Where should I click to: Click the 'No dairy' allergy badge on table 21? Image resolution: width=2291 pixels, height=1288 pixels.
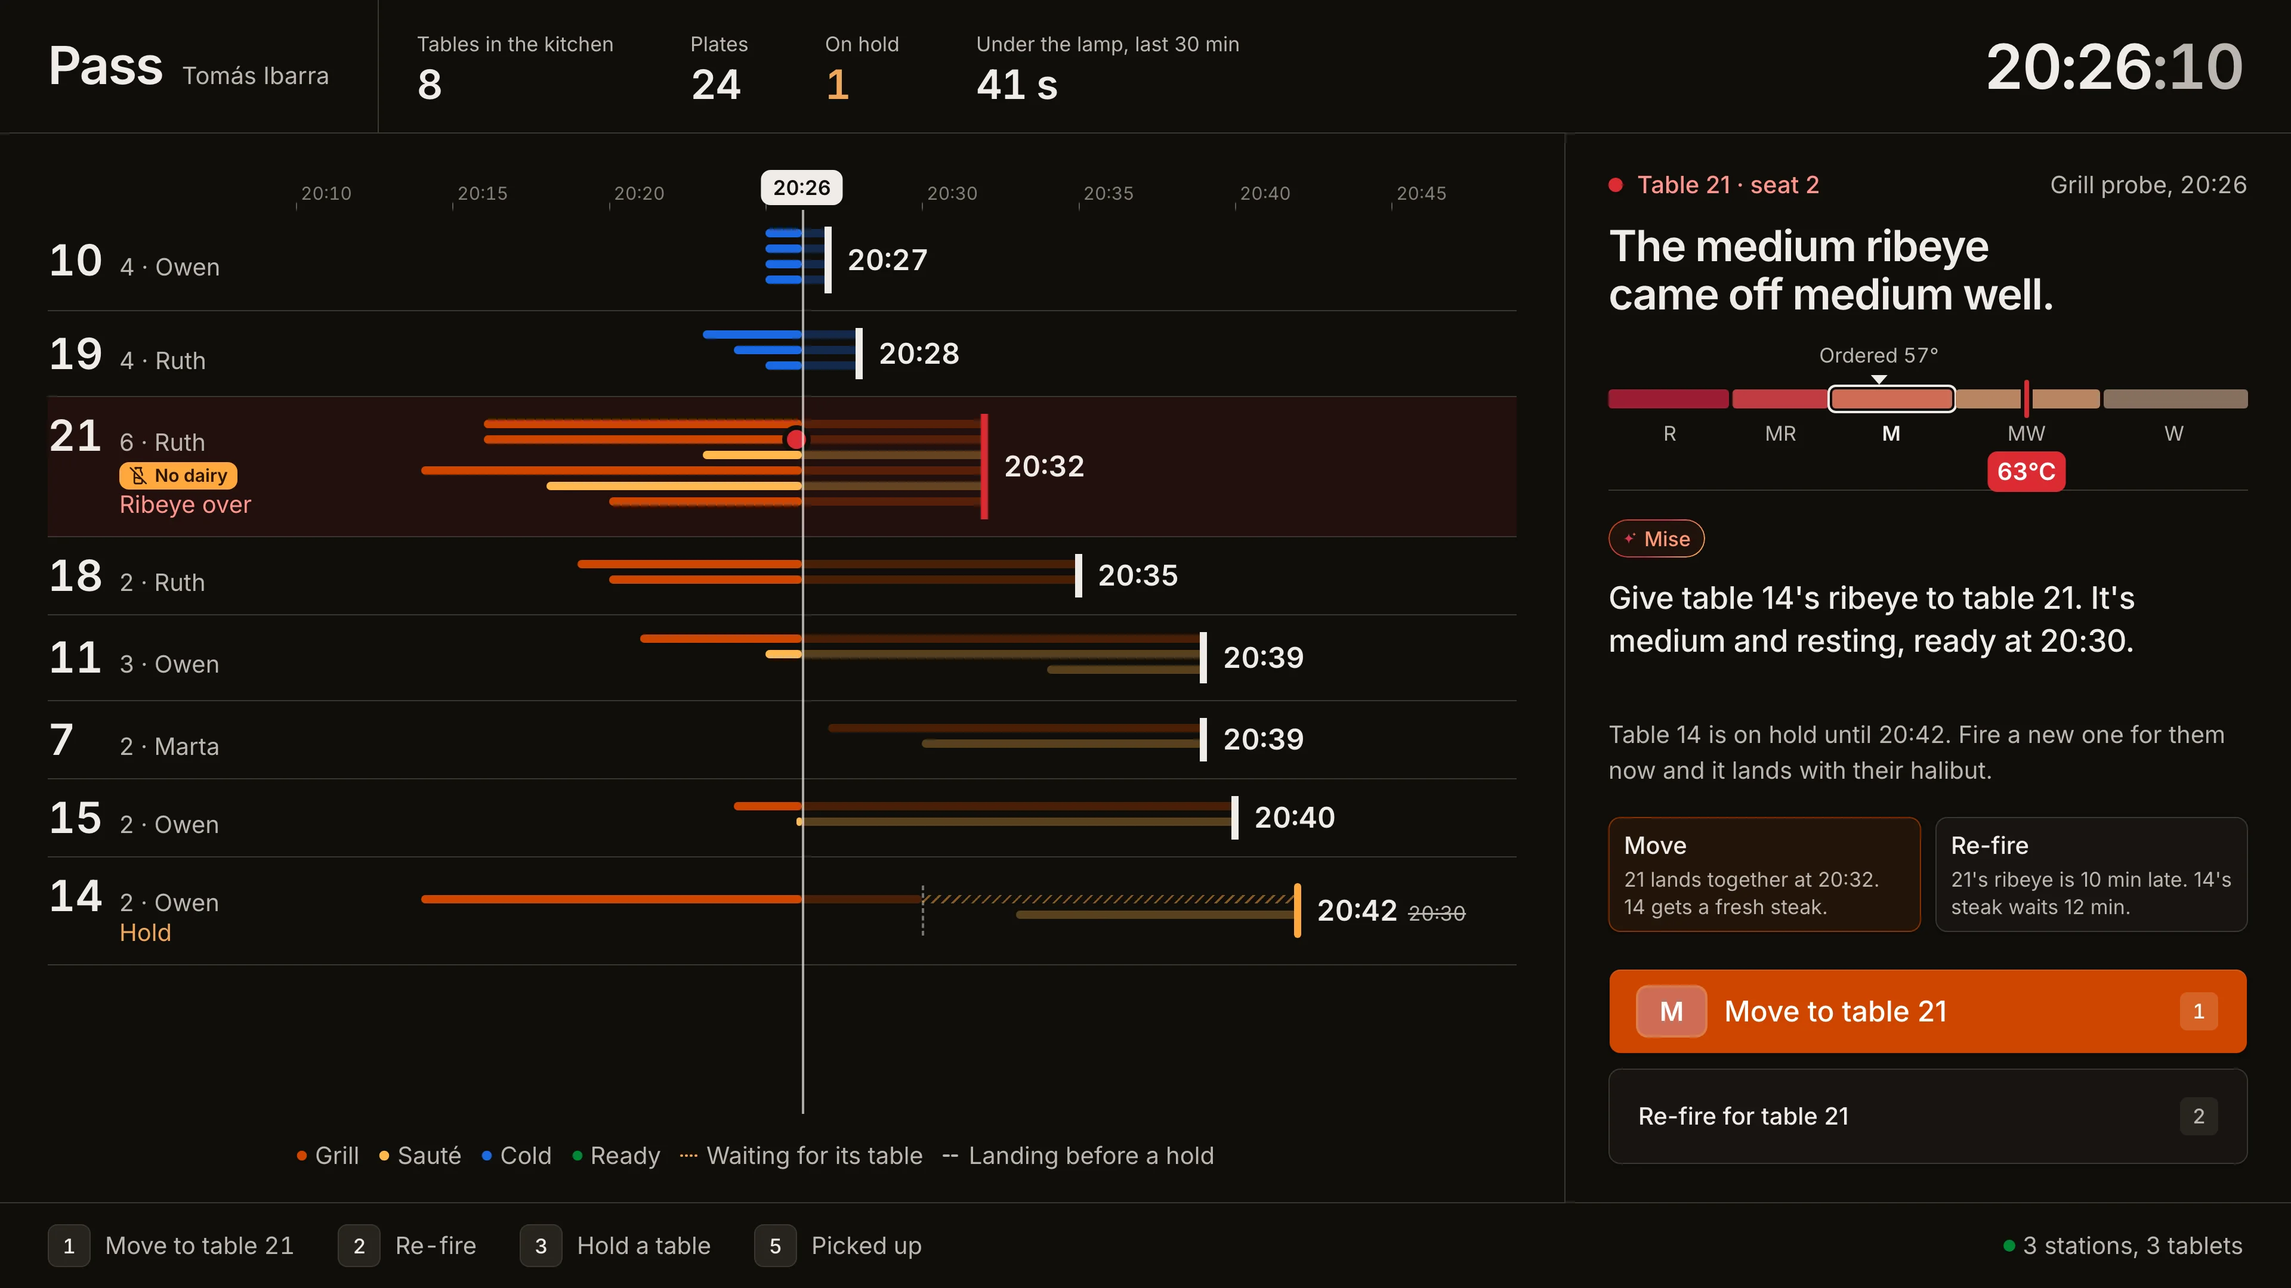(x=178, y=476)
